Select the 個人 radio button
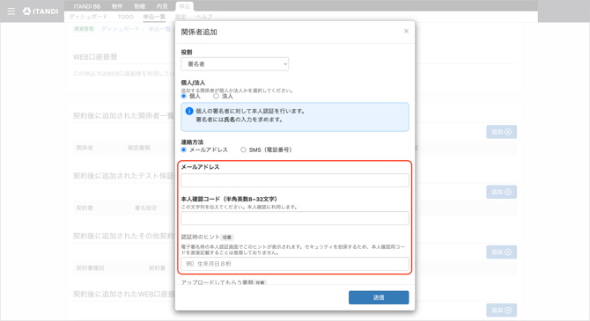This screenshot has height=321, width=590. coord(184,96)
